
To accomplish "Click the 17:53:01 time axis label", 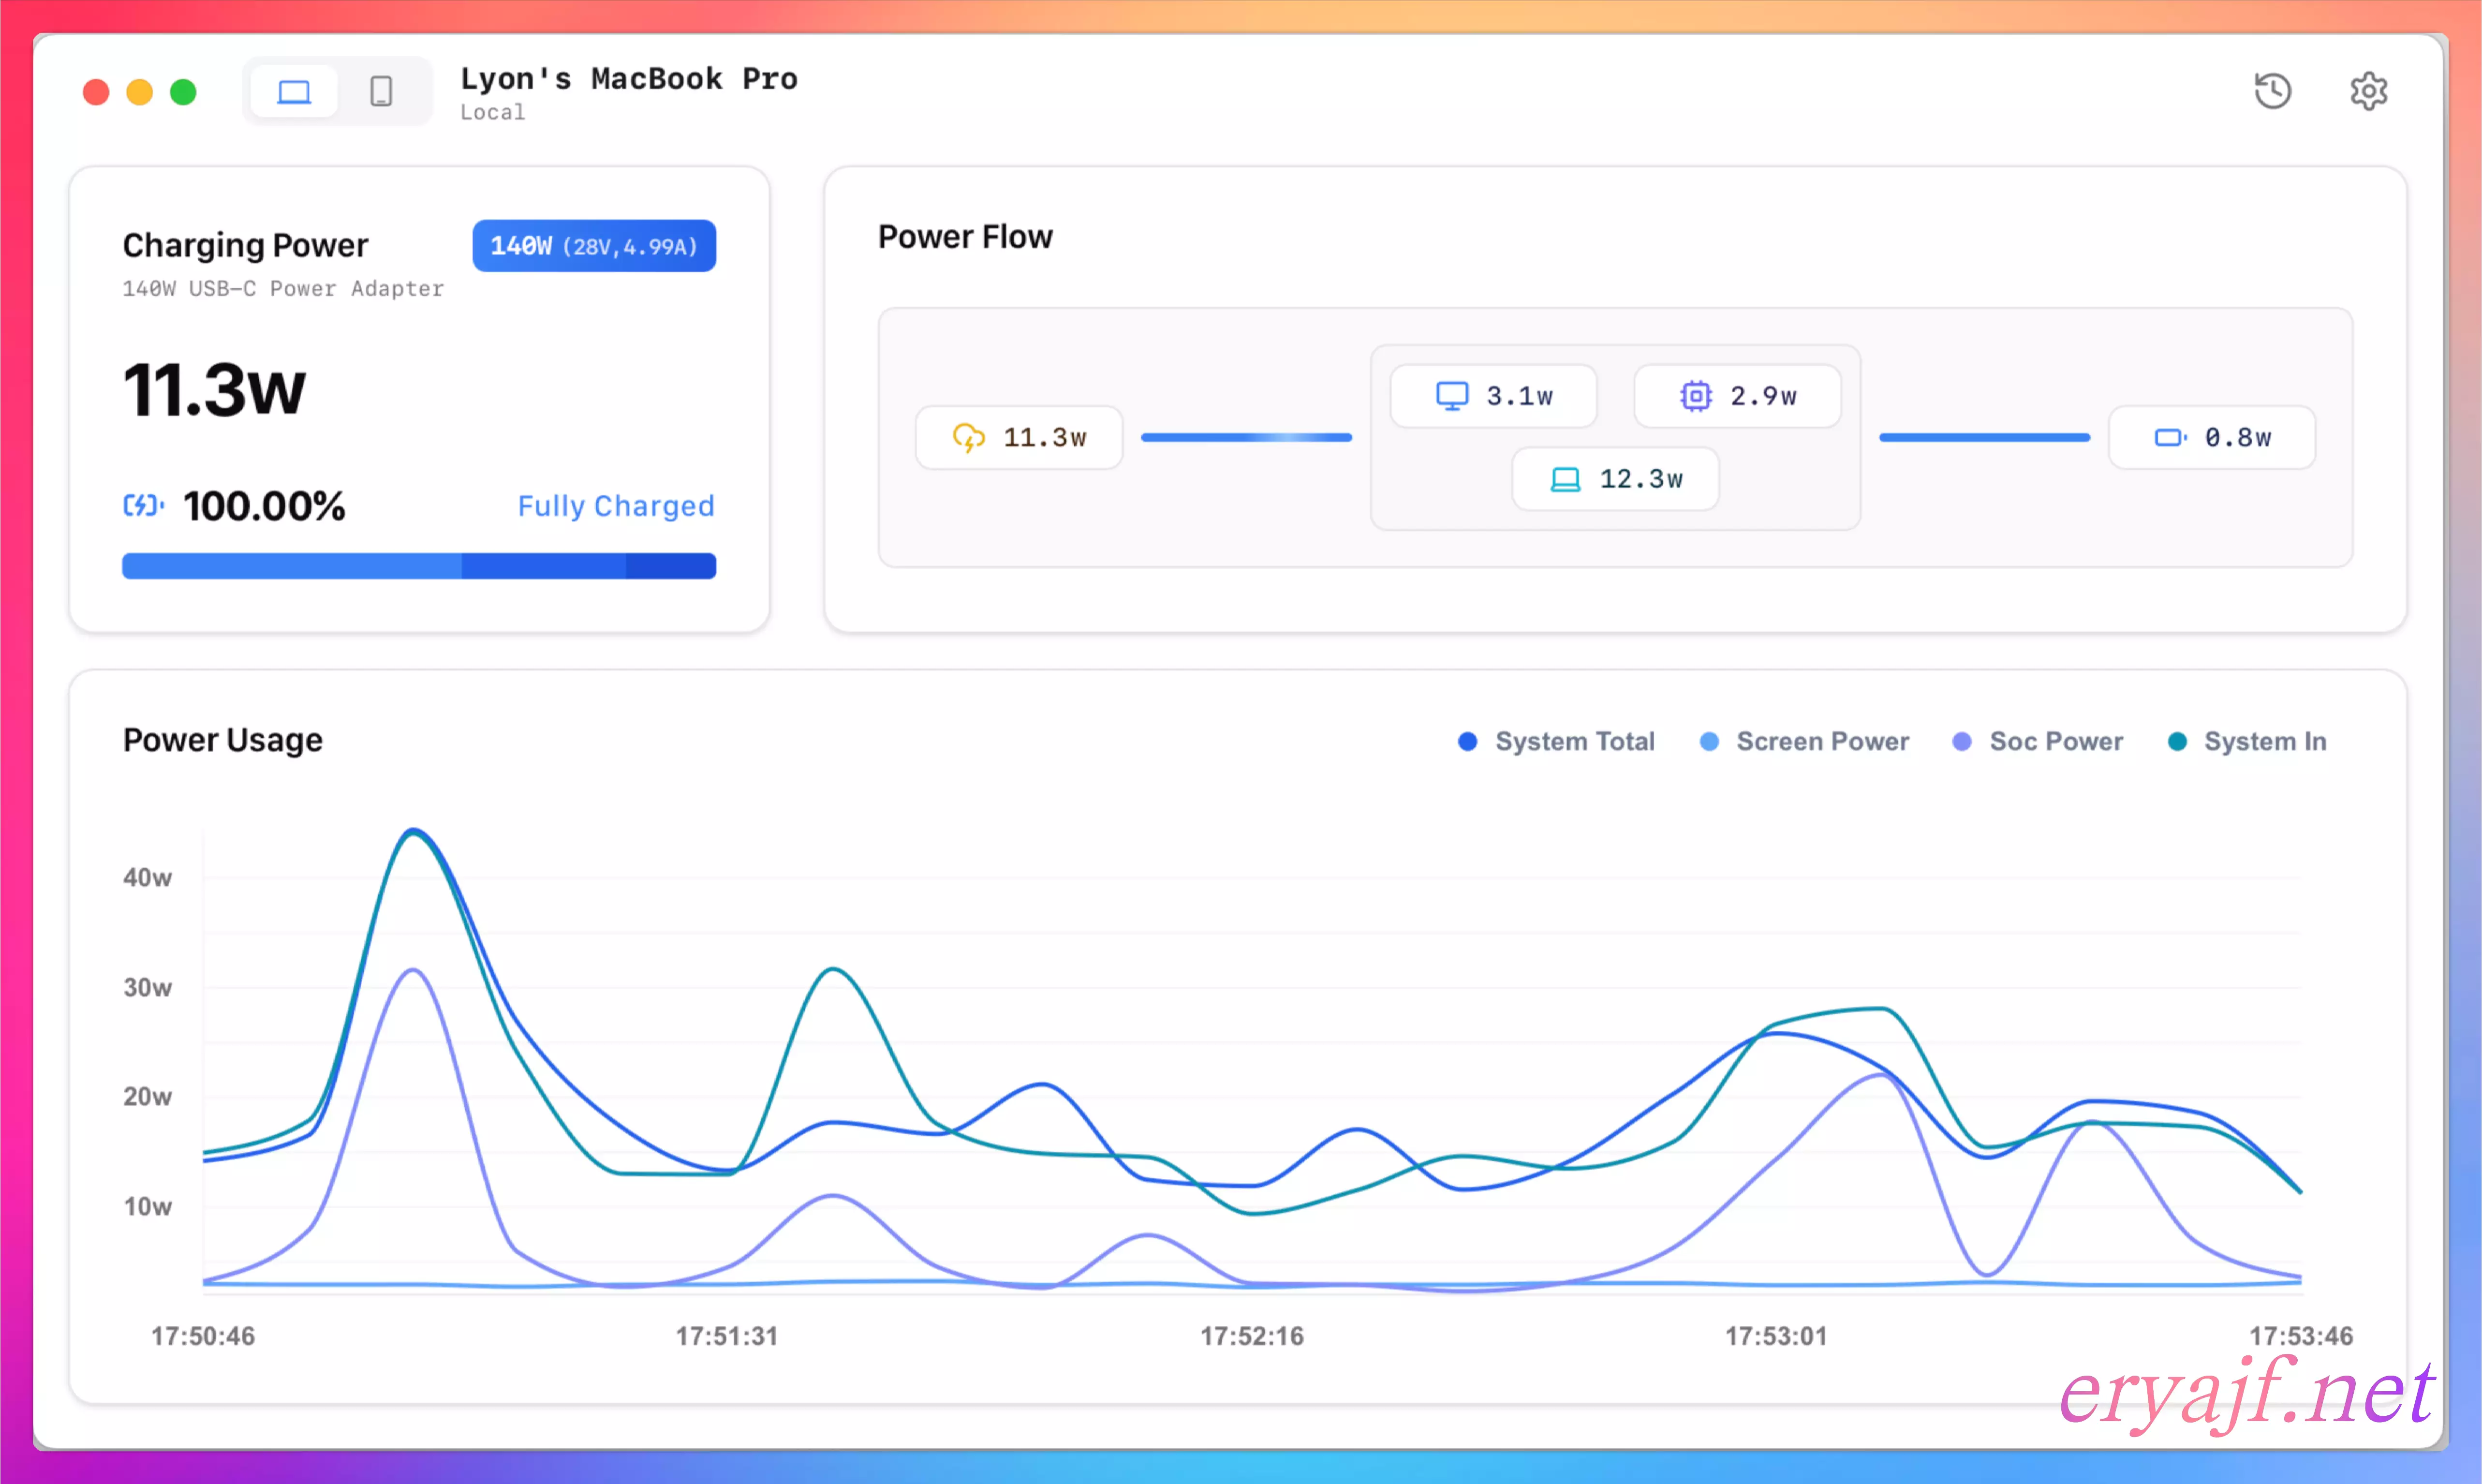I will click(1776, 1336).
